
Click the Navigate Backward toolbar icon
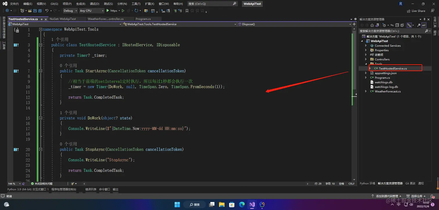coord(7,11)
